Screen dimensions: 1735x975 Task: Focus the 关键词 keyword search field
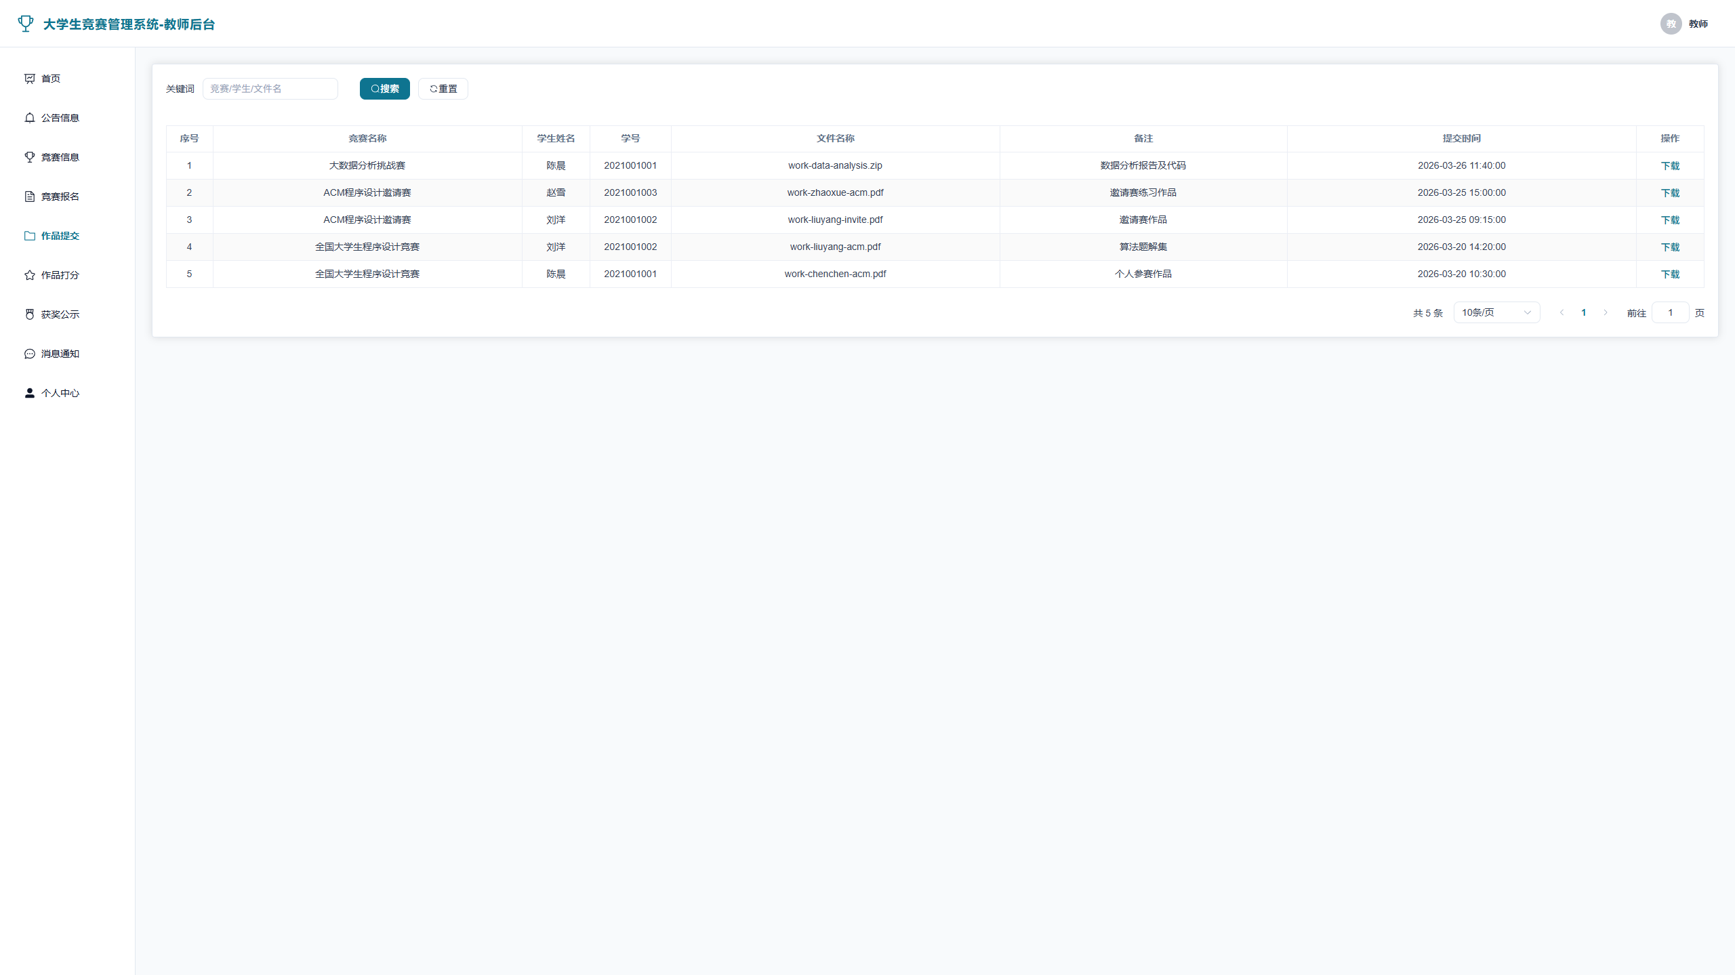point(270,89)
